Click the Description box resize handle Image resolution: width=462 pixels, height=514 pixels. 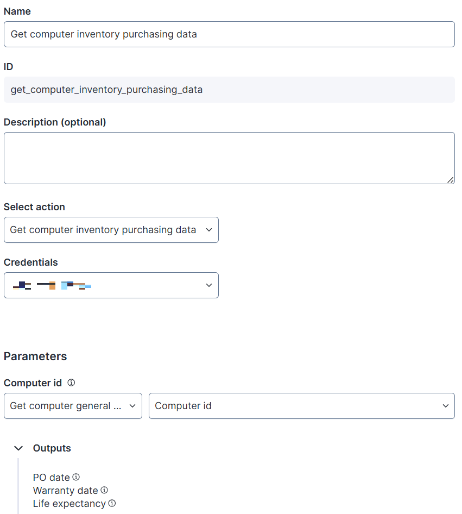coord(451,180)
